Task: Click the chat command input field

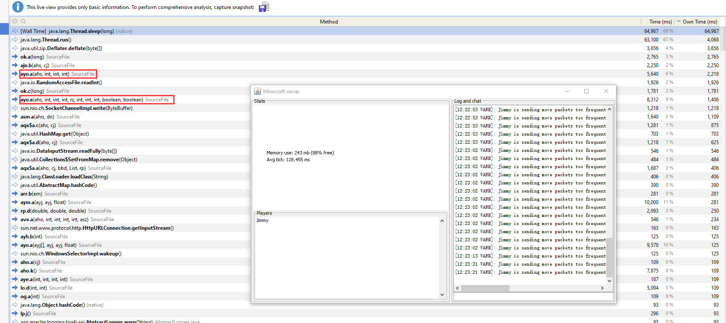Action: [533, 297]
